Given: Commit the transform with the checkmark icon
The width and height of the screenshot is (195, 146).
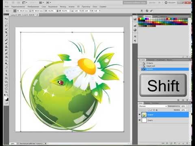Looking at the screenshot, I should point(151,11).
